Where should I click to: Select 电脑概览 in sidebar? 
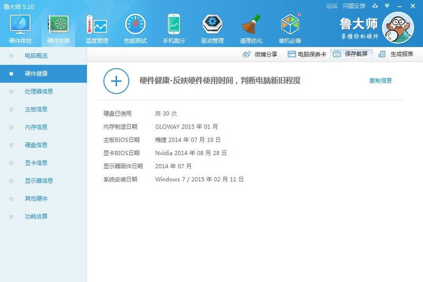click(43, 56)
